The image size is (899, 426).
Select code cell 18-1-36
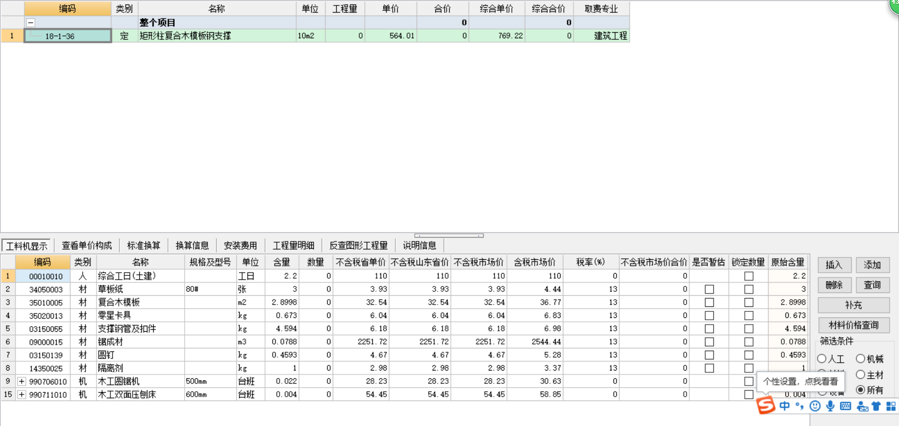[x=68, y=36]
